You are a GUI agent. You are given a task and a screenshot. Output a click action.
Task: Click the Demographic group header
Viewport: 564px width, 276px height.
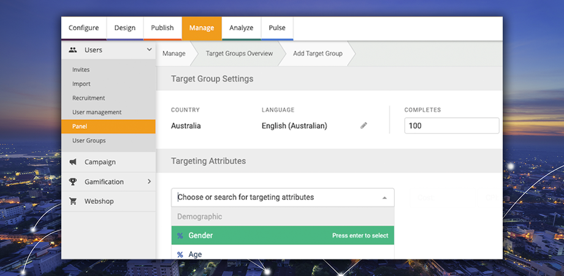tap(283, 217)
